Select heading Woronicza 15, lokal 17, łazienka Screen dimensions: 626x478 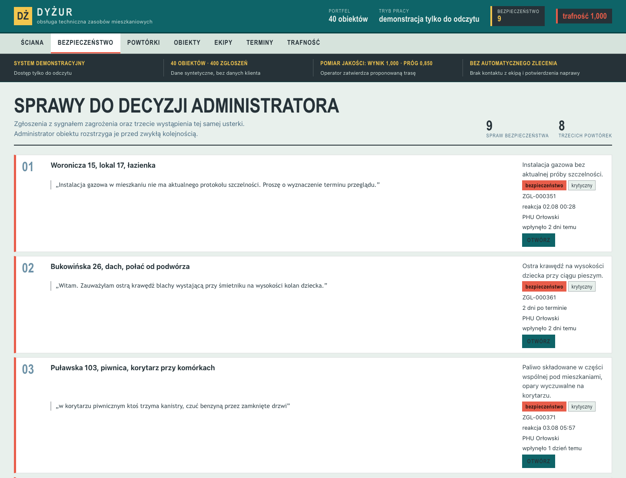click(103, 165)
